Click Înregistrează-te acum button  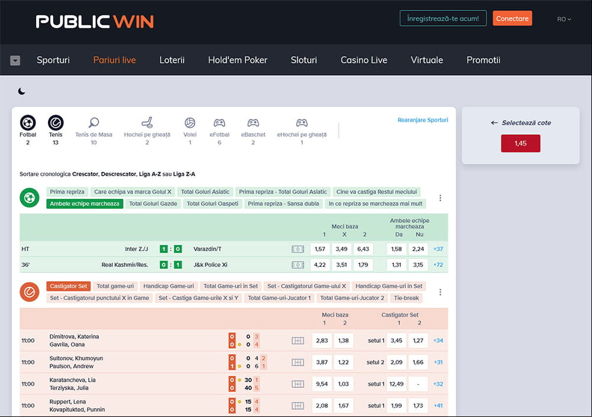point(443,18)
